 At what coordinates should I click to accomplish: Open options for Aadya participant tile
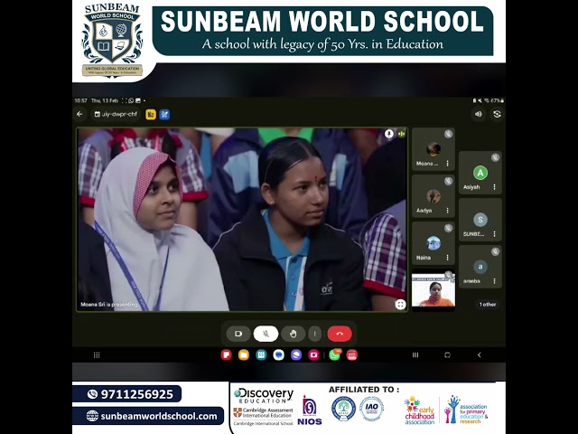[448, 211]
